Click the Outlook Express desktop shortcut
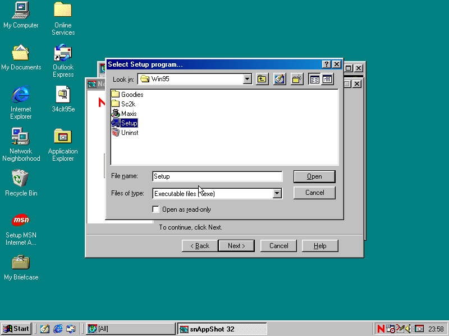 [63, 60]
